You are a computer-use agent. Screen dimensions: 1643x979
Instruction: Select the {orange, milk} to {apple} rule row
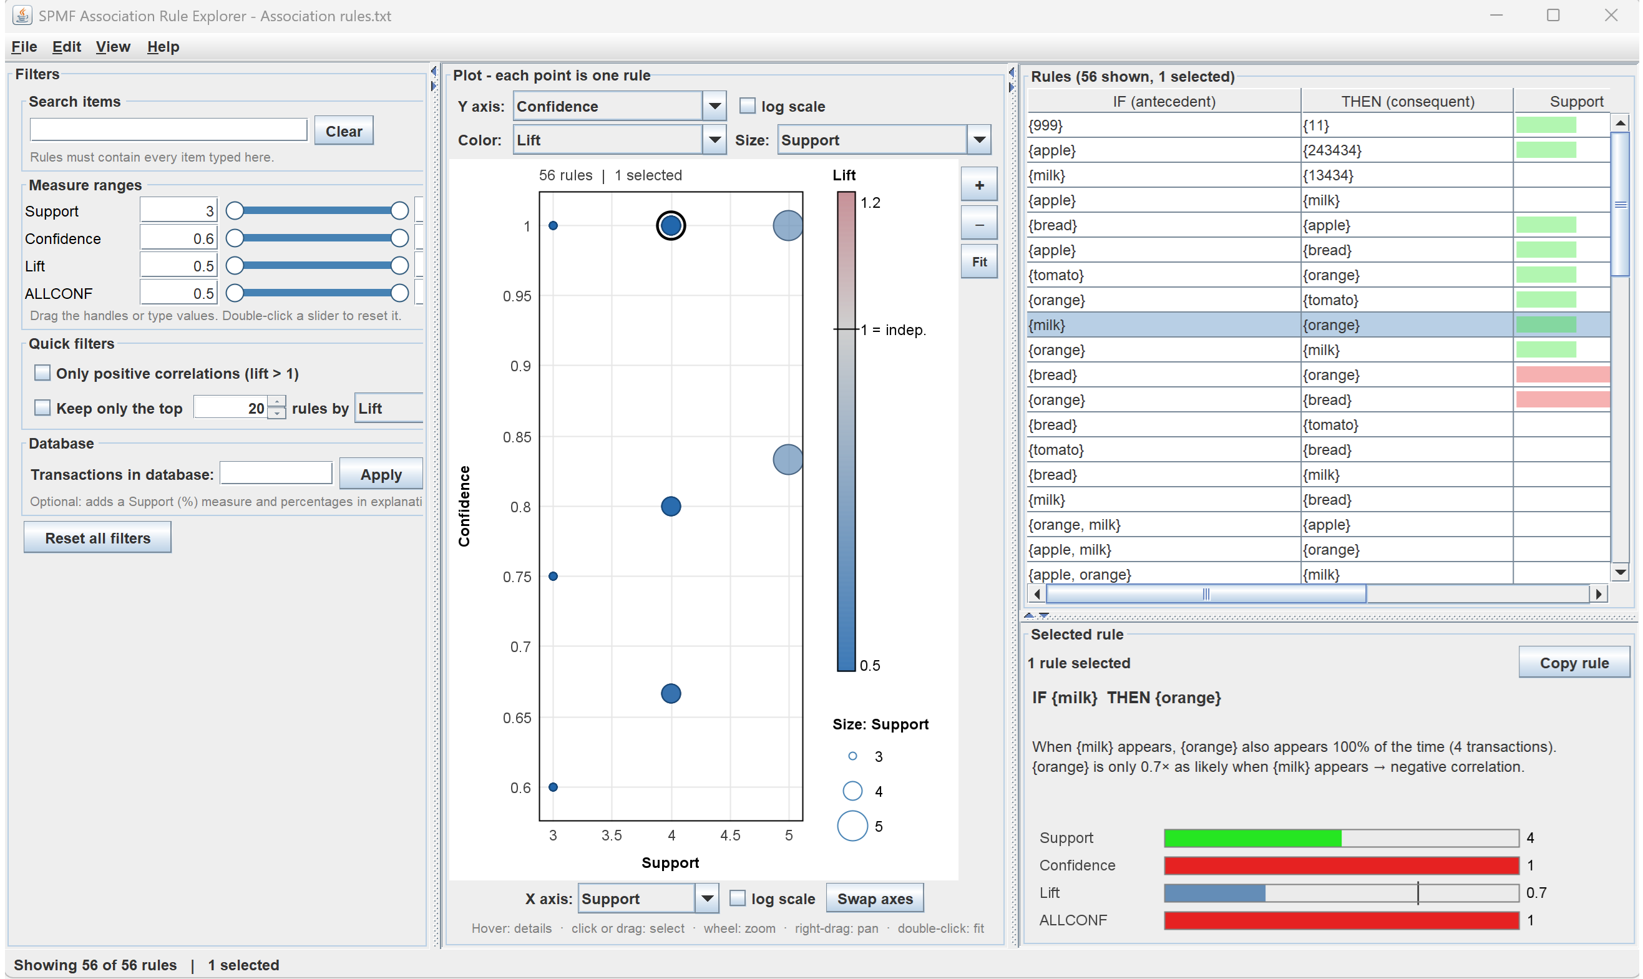[x=1319, y=525]
